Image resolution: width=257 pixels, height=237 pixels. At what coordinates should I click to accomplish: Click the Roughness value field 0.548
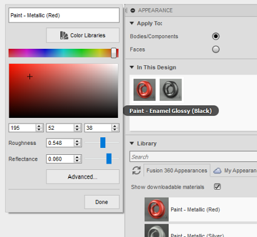(60, 143)
